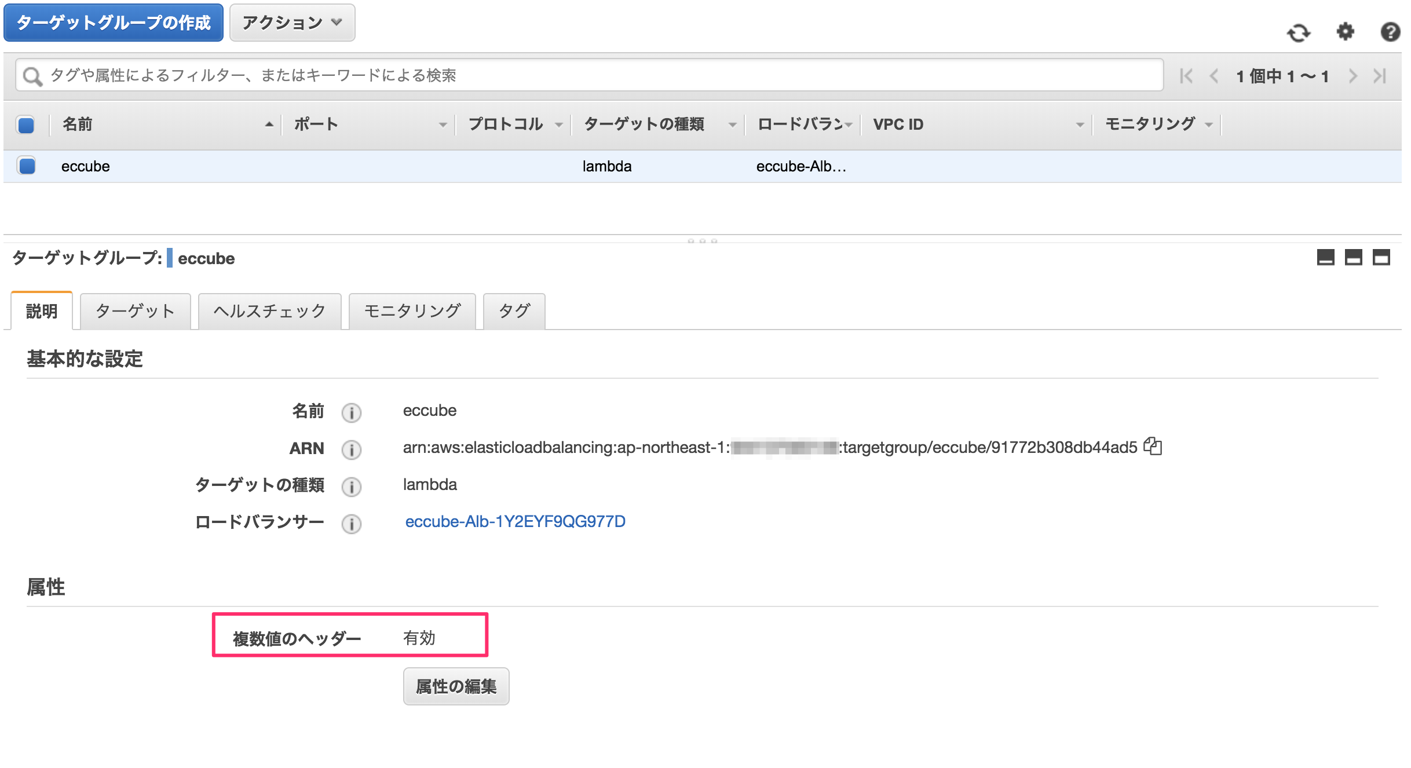Click the 属性の編集 button

[x=456, y=686]
